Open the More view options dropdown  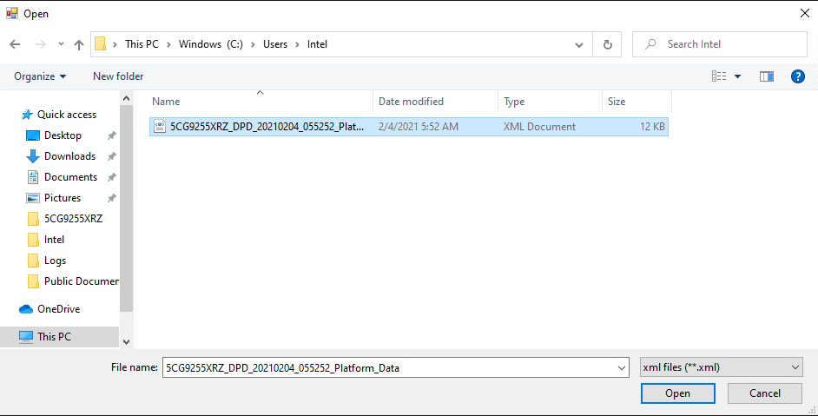737,76
